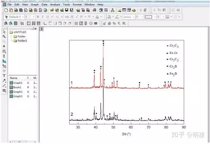Click the Add Date/Time clock icon
The height and width of the screenshot is (144, 210).
point(91,23)
